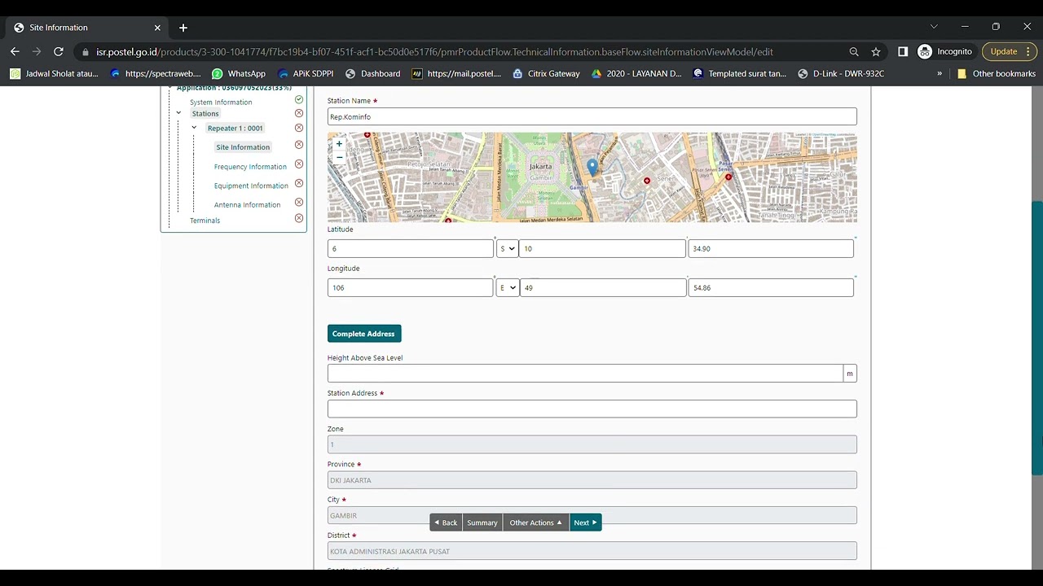Click the Back button

[446, 523]
